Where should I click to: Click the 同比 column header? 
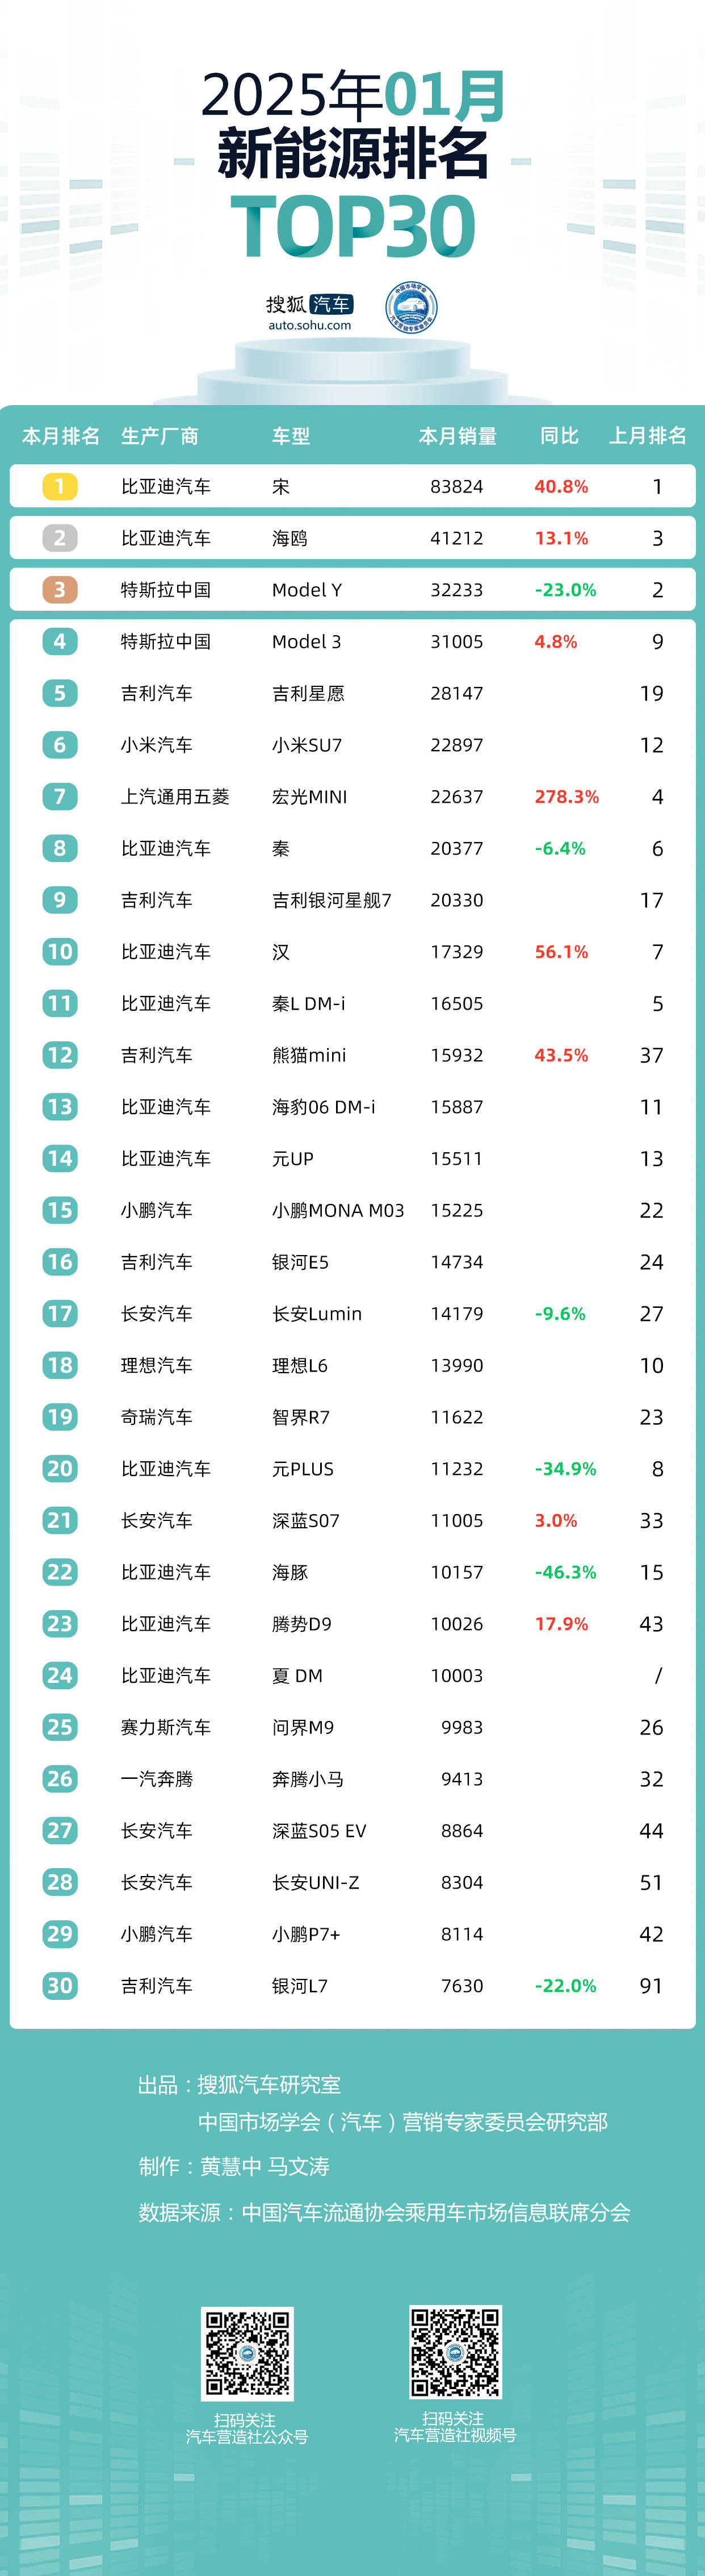click(x=559, y=436)
